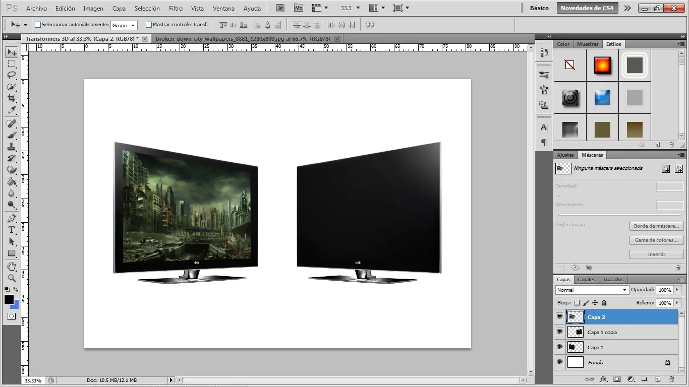Launch Adobe Bridge from the application bar

tap(280, 8)
